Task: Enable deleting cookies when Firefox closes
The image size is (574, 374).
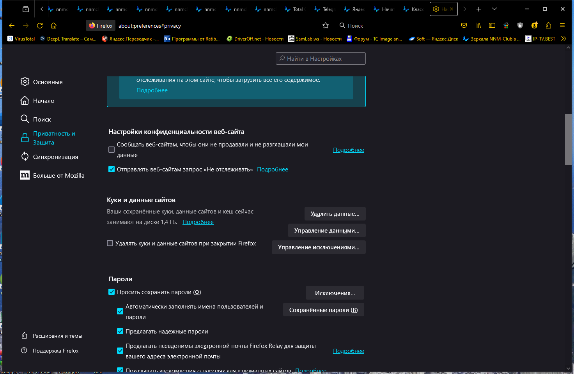Action: [x=110, y=243]
